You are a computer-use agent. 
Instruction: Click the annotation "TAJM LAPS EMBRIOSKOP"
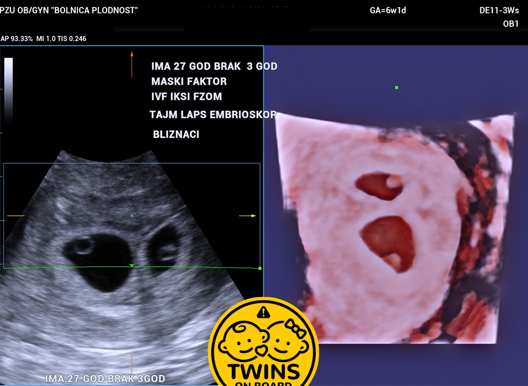pos(213,115)
